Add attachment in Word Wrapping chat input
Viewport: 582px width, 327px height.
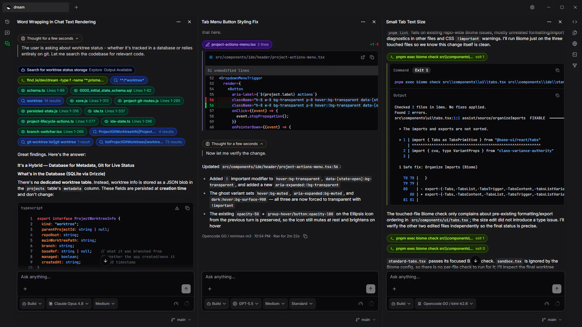click(25, 289)
